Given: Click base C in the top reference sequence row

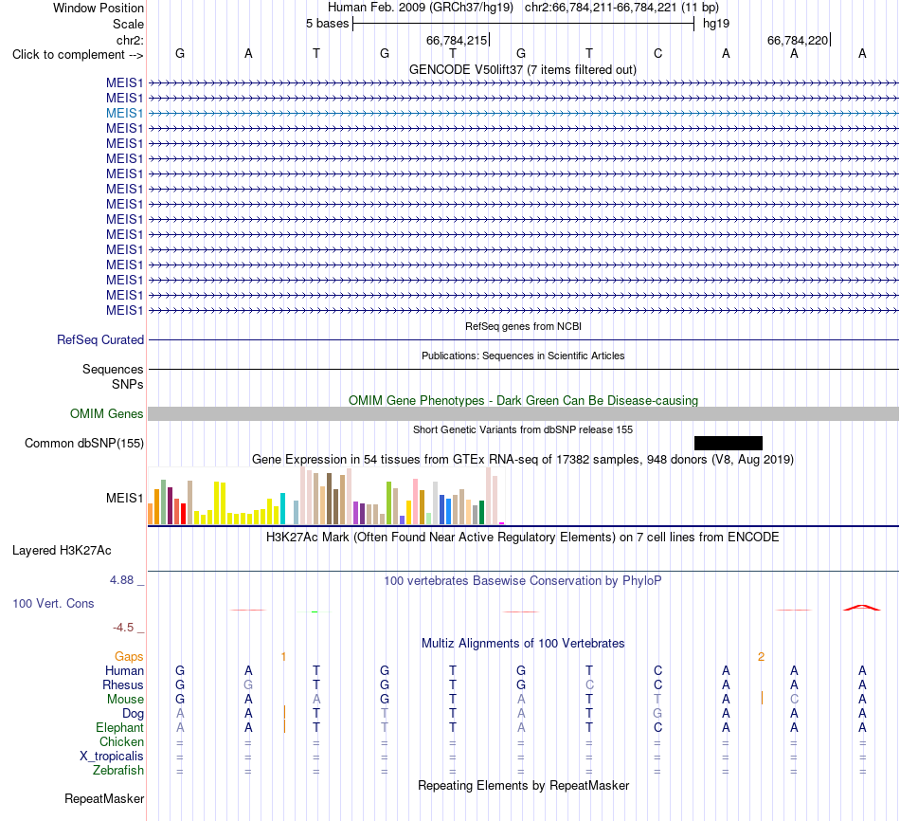Looking at the screenshot, I should pyautogui.click(x=657, y=53).
